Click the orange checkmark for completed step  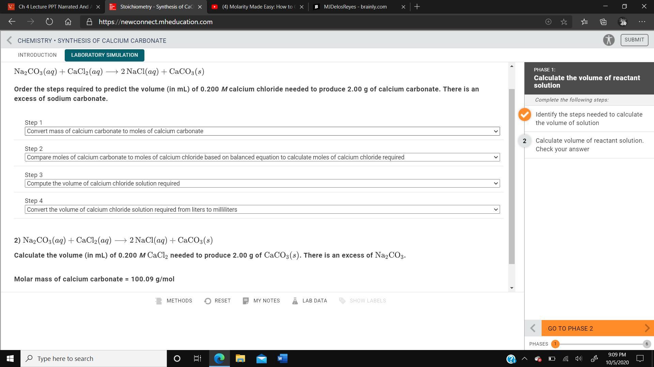point(525,115)
